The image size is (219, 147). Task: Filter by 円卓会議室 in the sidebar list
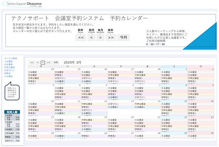[x=10, y=67]
